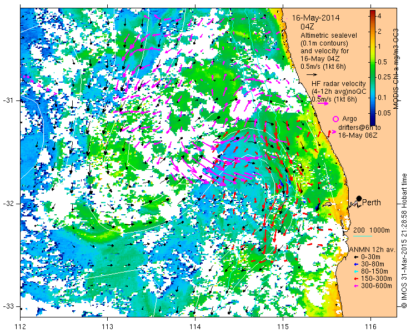The width and height of the screenshot is (411, 333).
Task: Click the '200 1000m' legend text
Action: click(x=372, y=230)
